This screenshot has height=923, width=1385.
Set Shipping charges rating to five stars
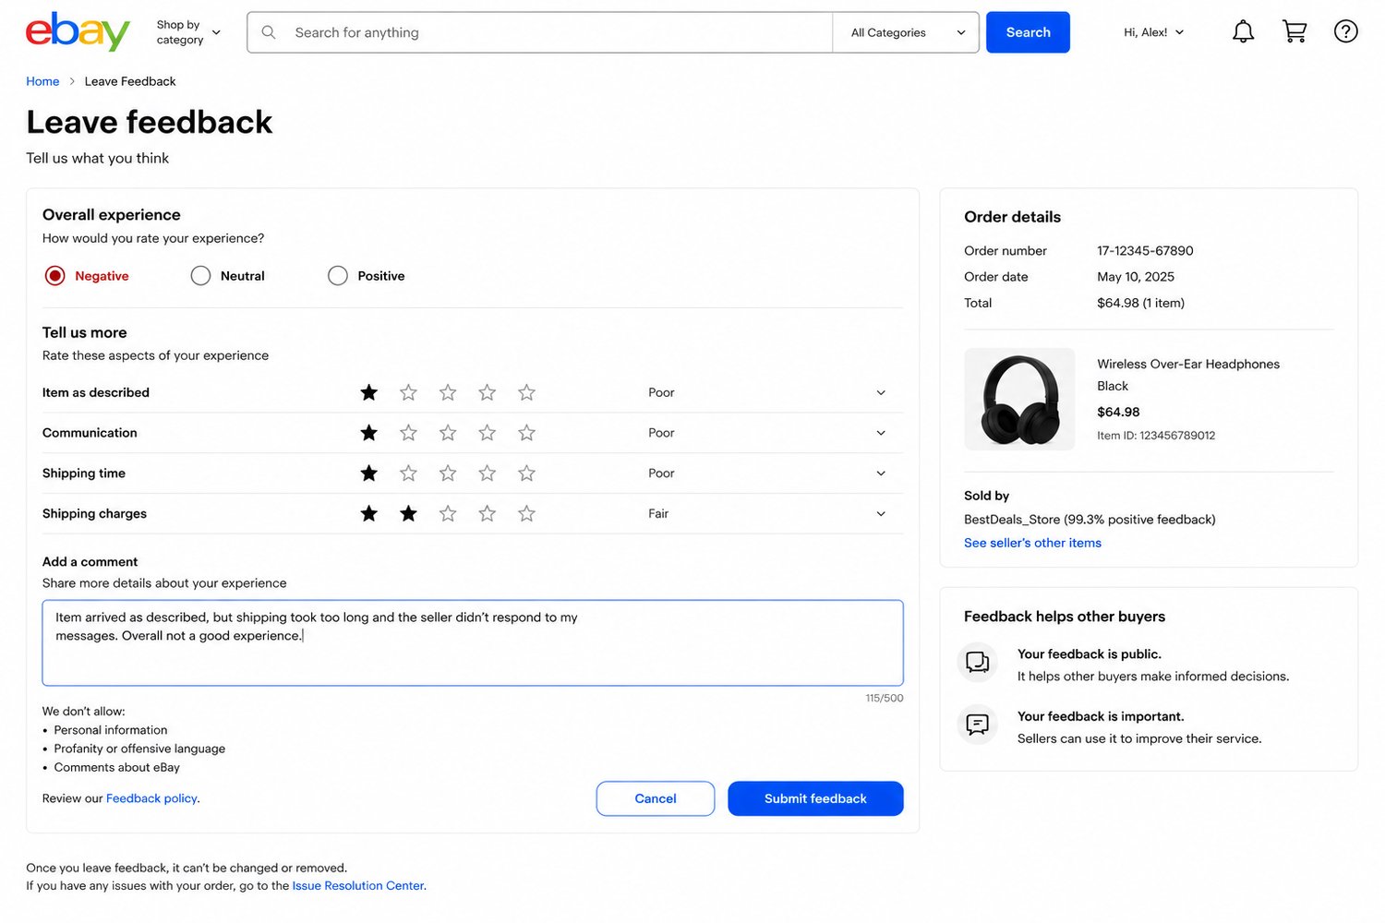point(526,513)
